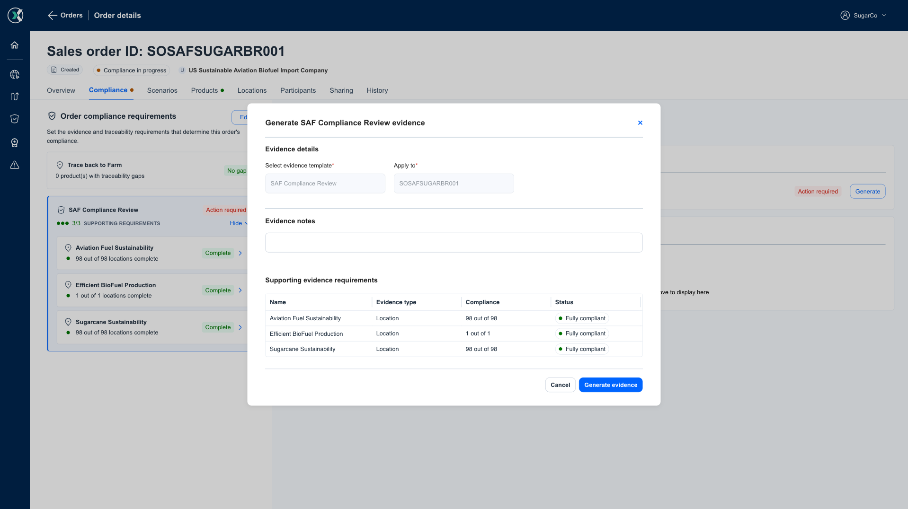Click Fully compliant badge for Sugarcane Sustainability
The image size is (908, 509).
coord(582,349)
